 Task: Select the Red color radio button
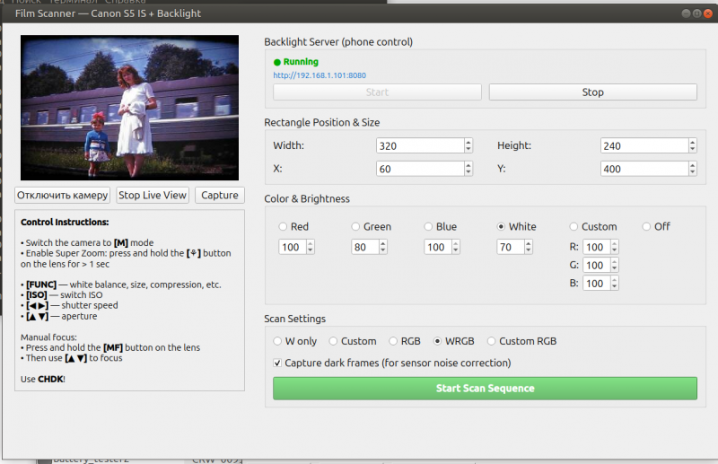[285, 227]
